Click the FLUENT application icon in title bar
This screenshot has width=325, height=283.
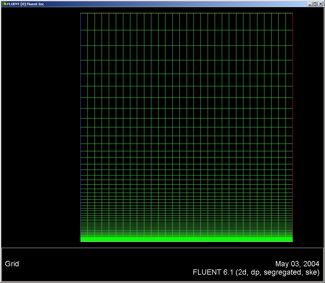[x=4, y=4]
